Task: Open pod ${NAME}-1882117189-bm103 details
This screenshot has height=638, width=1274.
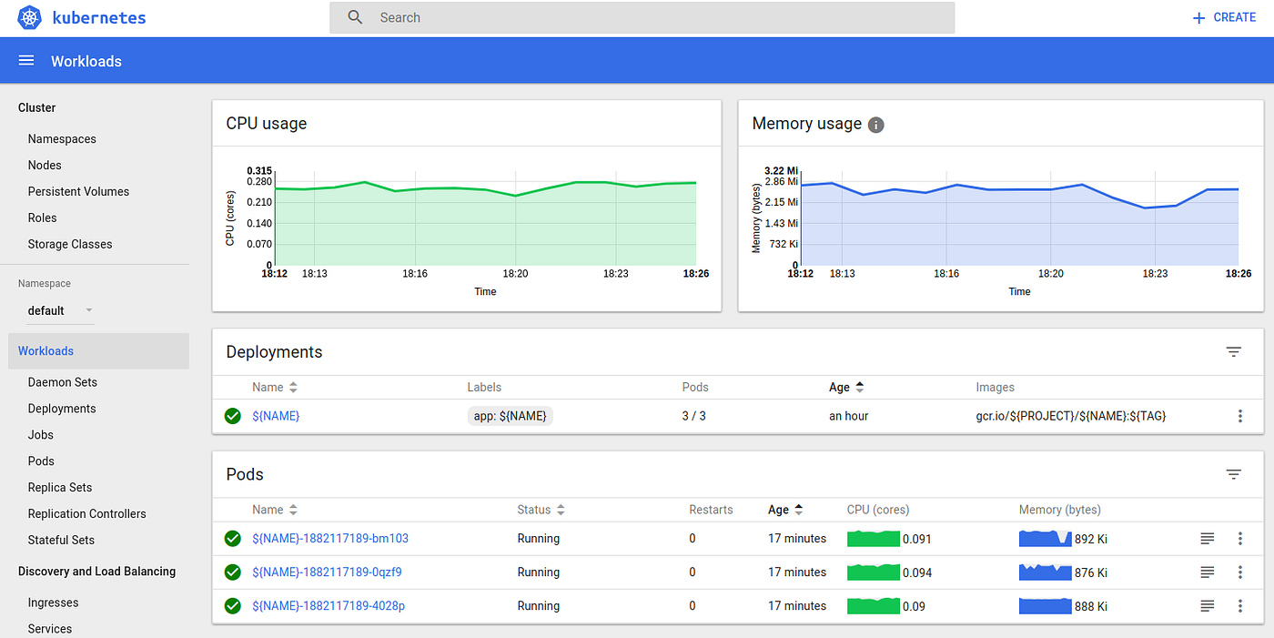Action: pyautogui.click(x=330, y=539)
